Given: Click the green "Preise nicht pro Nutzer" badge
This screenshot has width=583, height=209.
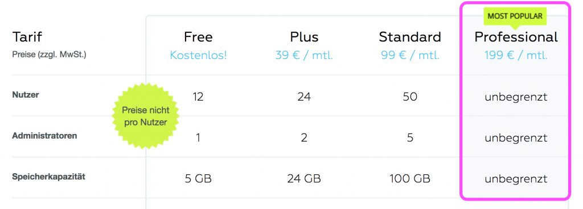Looking at the screenshot, I should click(146, 116).
